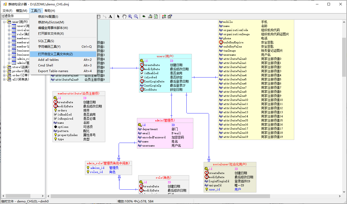Click the isLocked checkbox in users table
Image resolution: width=347 pixels, height=204 pixels.
(x=142, y=77)
